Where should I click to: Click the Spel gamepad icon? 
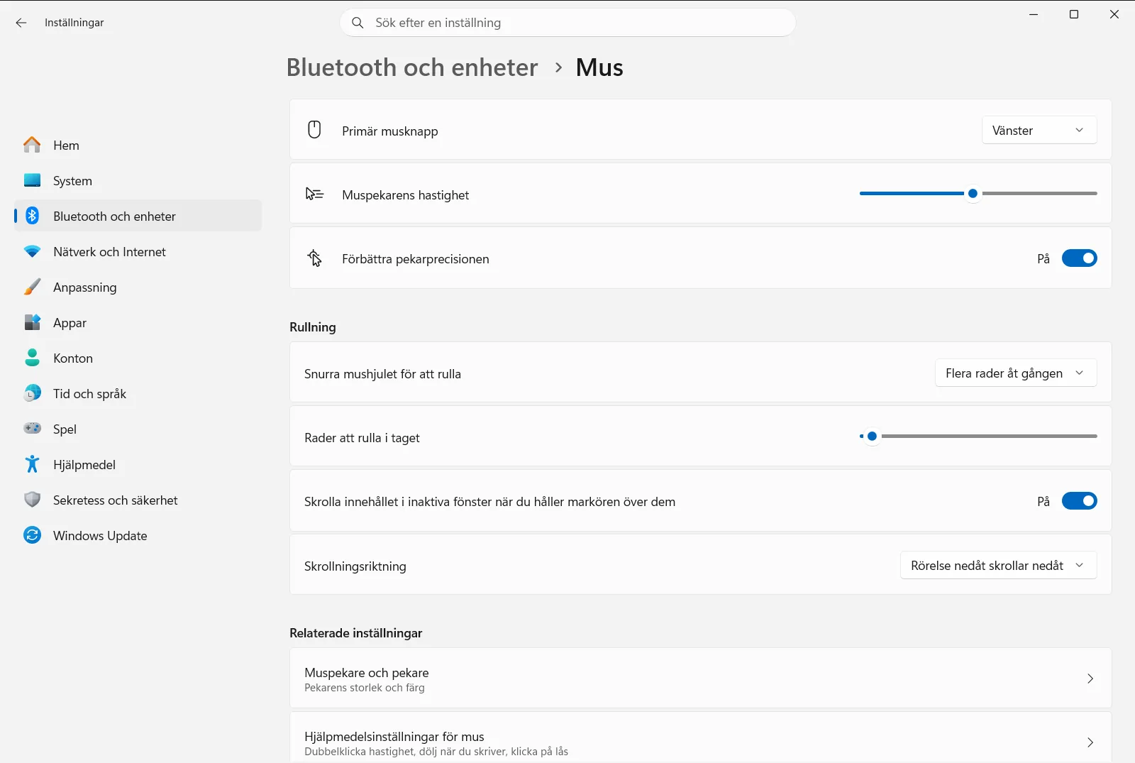click(x=32, y=428)
